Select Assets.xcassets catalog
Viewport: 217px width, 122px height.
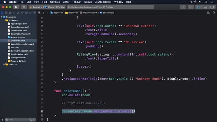pyautogui.click(x=18, y=37)
